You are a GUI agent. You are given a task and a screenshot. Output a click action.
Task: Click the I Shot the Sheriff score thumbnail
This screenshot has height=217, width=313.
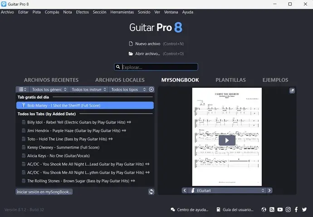[x=227, y=137]
